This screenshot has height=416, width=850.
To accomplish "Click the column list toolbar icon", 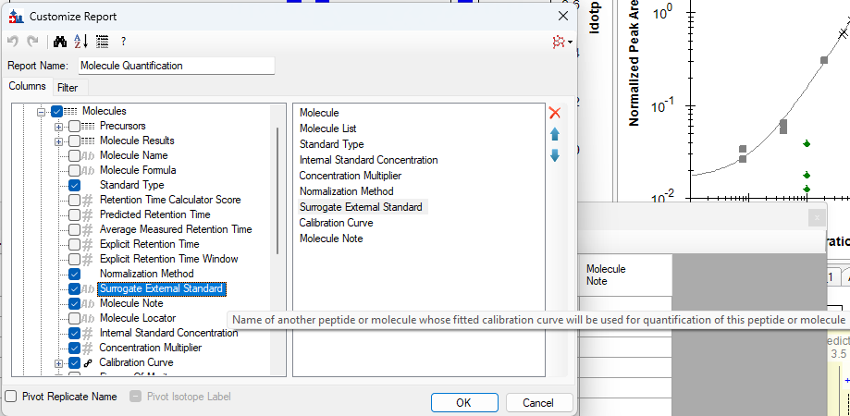I will pos(102,42).
